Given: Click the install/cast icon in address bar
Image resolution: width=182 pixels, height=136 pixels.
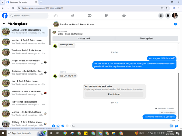Looking at the screenshot, I should click(x=162, y=8).
